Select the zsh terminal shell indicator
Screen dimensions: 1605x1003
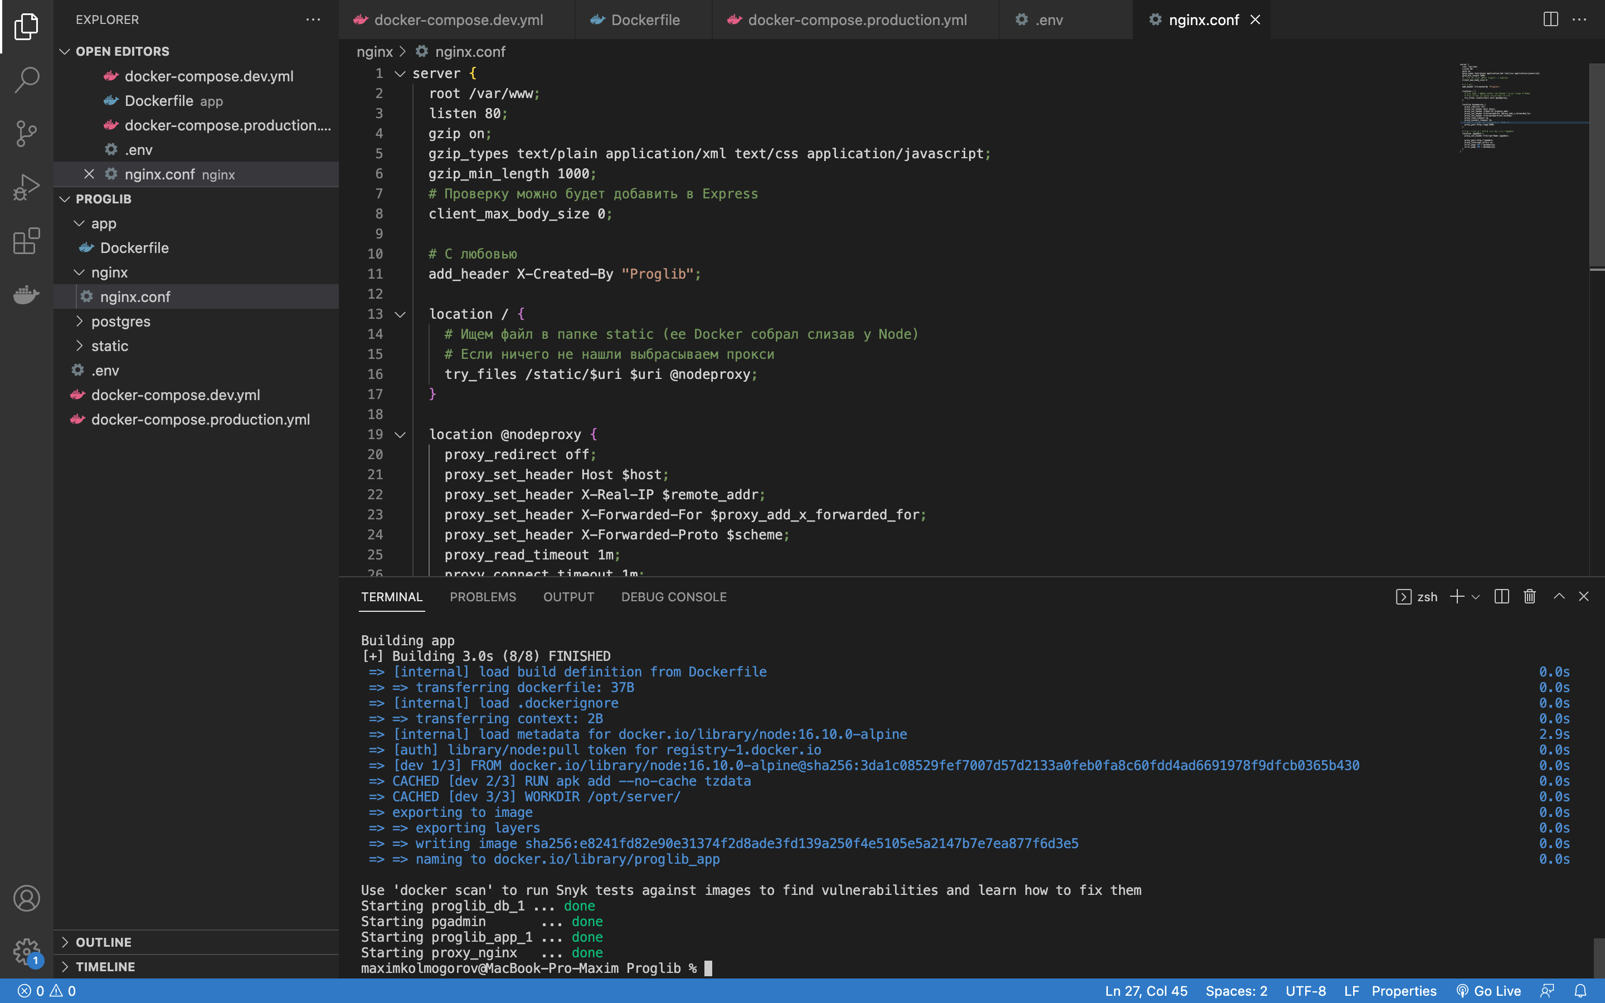pos(1417,596)
